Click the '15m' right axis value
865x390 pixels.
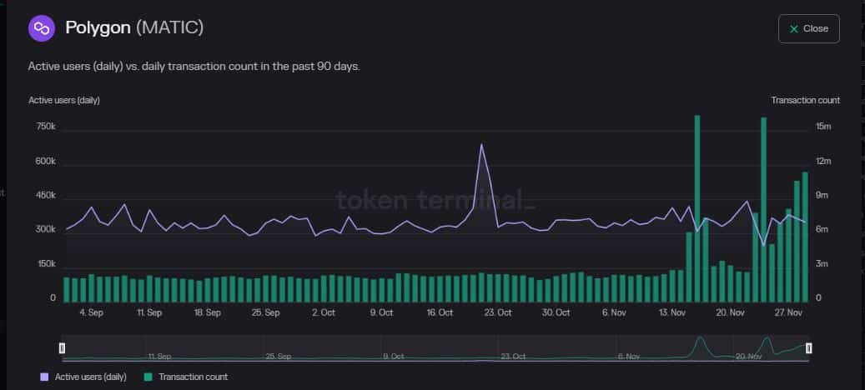pos(823,127)
